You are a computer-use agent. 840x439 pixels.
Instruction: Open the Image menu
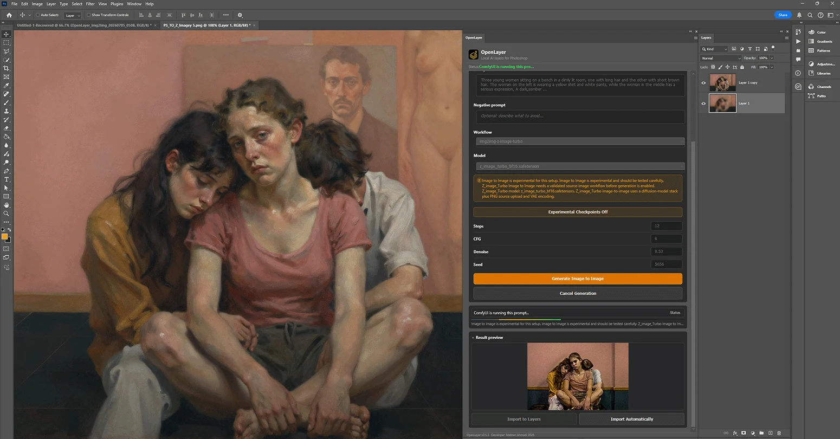(x=37, y=4)
